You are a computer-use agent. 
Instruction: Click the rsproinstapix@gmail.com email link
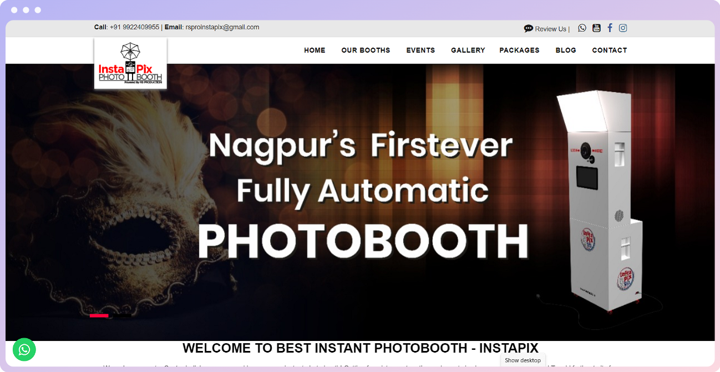coord(222,27)
